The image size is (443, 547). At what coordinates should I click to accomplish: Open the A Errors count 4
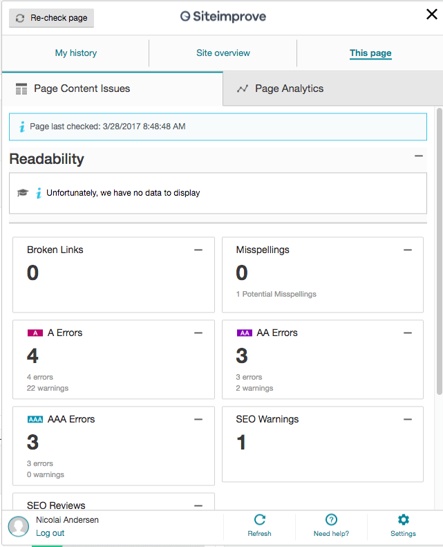click(x=32, y=356)
